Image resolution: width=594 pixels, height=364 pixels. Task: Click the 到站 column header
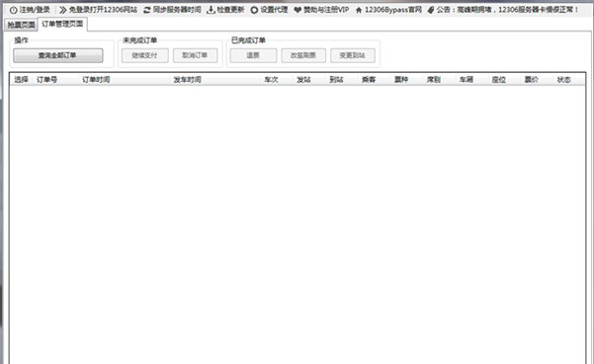pos(342,80)
